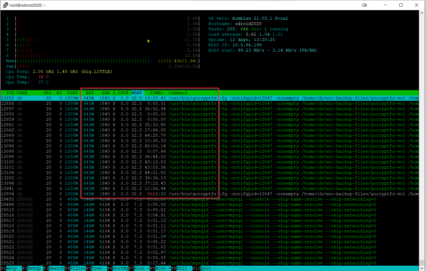The width and height of the screenshot is (427, 271).
Task: Select process row PID 13896
Action: tap(210, 183)
